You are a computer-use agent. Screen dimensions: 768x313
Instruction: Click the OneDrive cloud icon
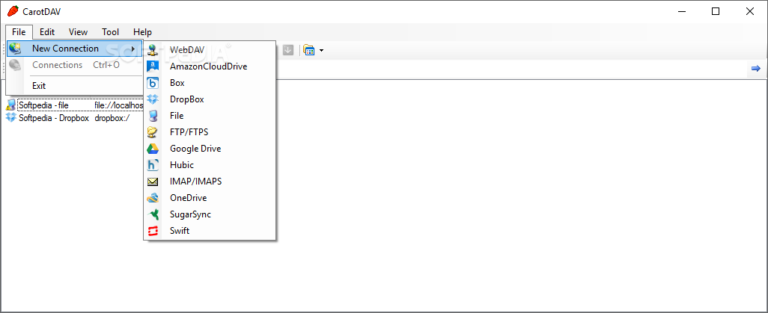[x=153, y=197]
